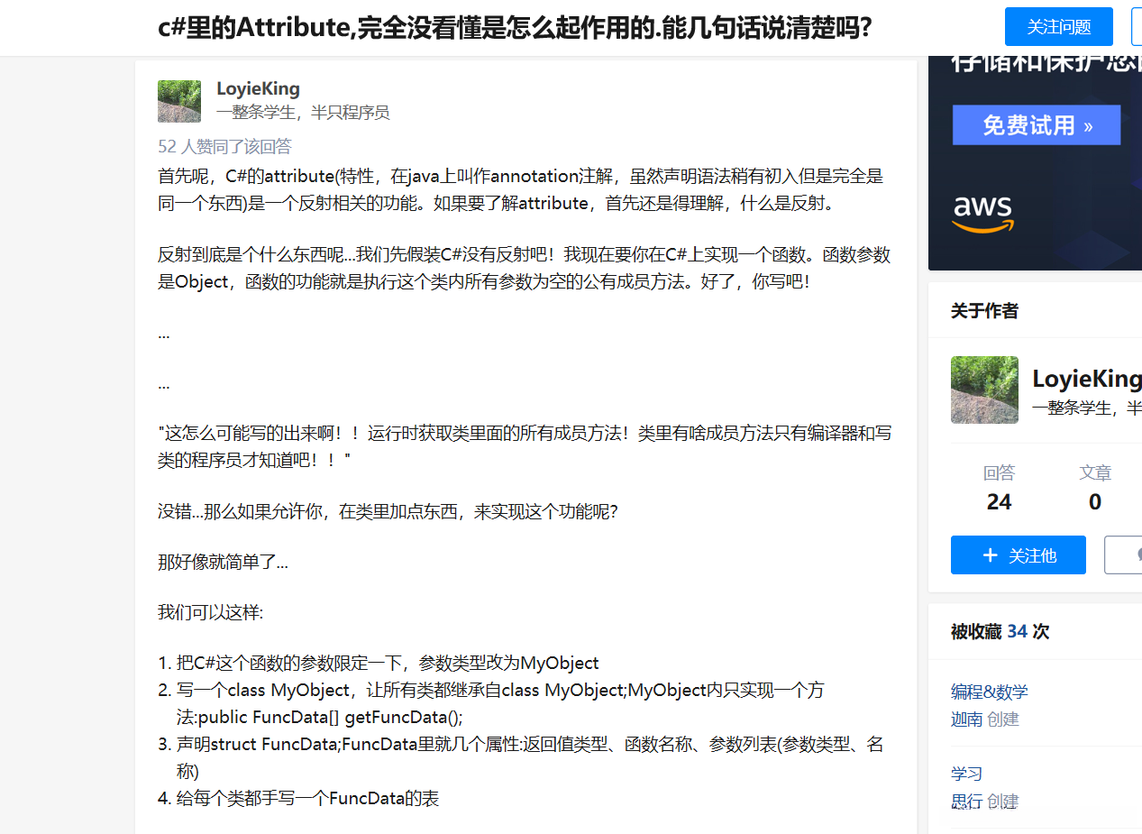This screenshot has height=834, width=1142.
Task: Click LoyieKing's avatar in the 关于作者 panel
Action: pos(984,390)
